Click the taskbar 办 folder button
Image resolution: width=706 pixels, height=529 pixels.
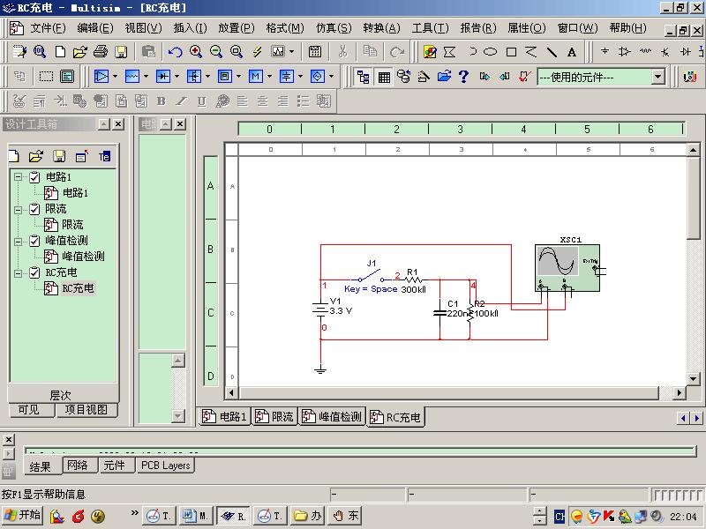pos(307,516)
